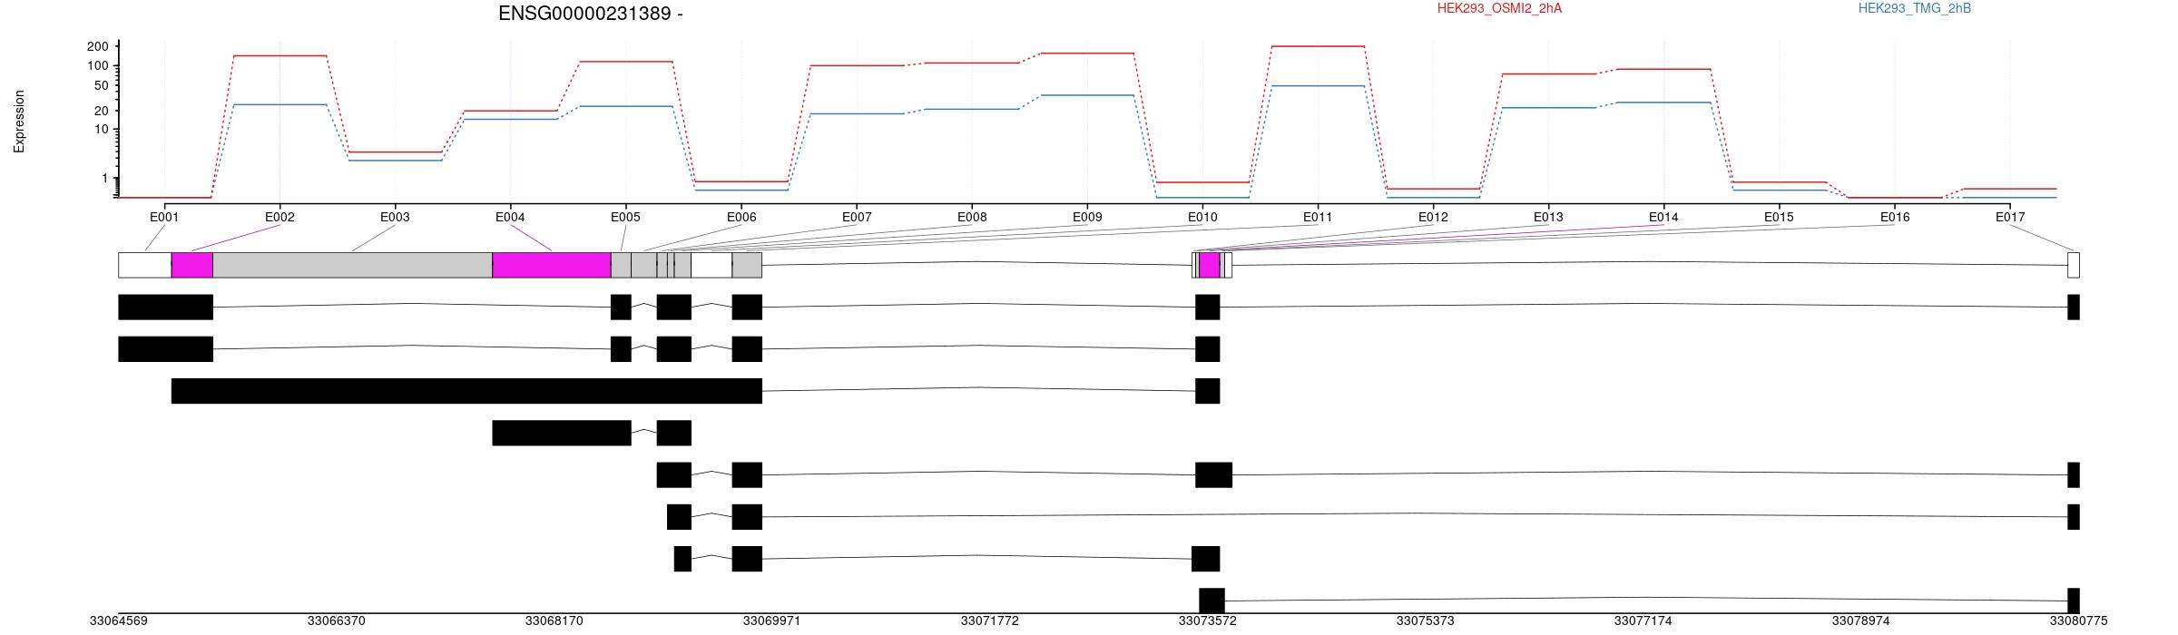
Task: Click the Expression axis label
Action: pos(19,121)
